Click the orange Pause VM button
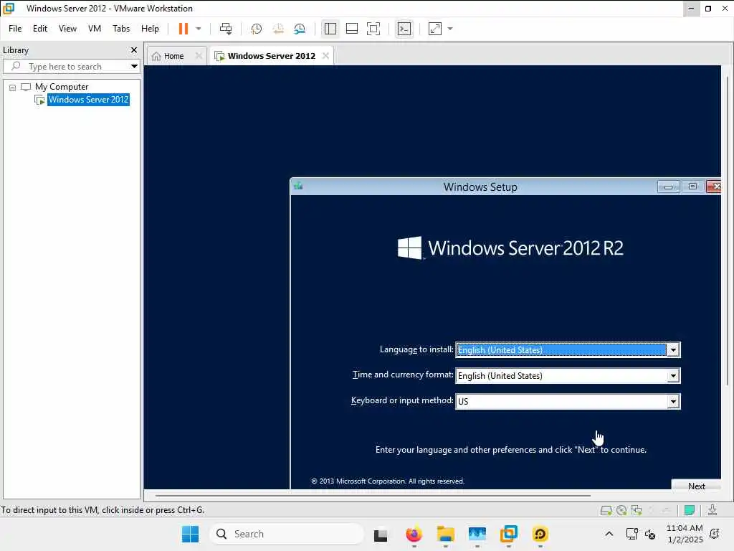 click(183, 29)
